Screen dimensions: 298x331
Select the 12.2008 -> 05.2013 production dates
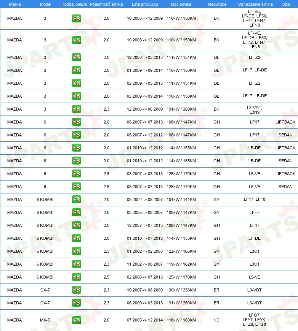[145, 57]
